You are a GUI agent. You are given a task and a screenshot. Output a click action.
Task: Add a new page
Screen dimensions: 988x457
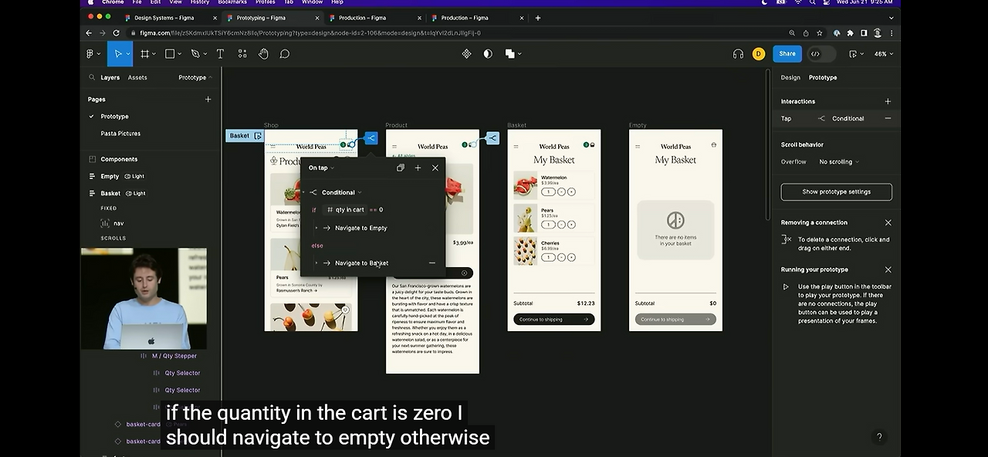pos(208,100)
